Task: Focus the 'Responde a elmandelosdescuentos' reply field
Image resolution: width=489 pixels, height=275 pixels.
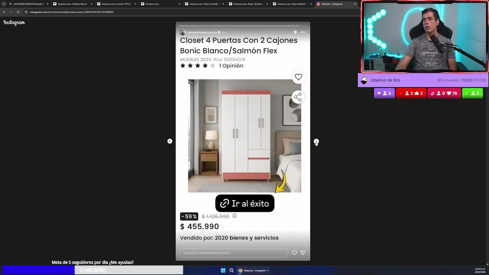Action: point(233,253)
